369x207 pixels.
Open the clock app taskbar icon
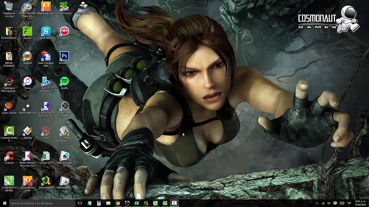[x=127, y=203]
